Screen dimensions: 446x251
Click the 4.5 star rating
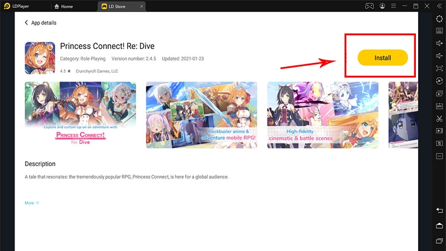(x=65, y=71)
